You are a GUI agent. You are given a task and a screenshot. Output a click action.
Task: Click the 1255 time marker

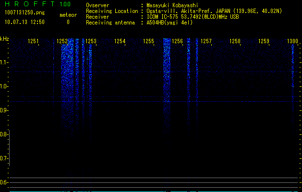(148, 41)
